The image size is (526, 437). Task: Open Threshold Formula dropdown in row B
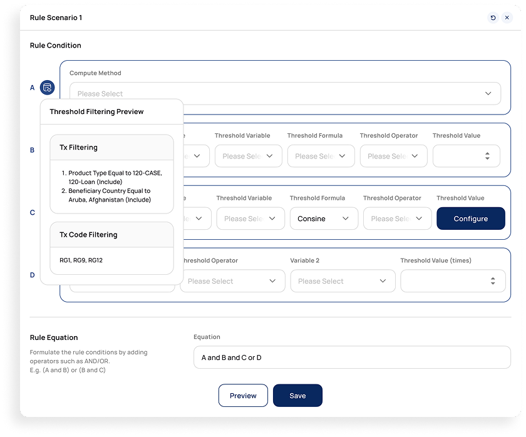(321, 156)
